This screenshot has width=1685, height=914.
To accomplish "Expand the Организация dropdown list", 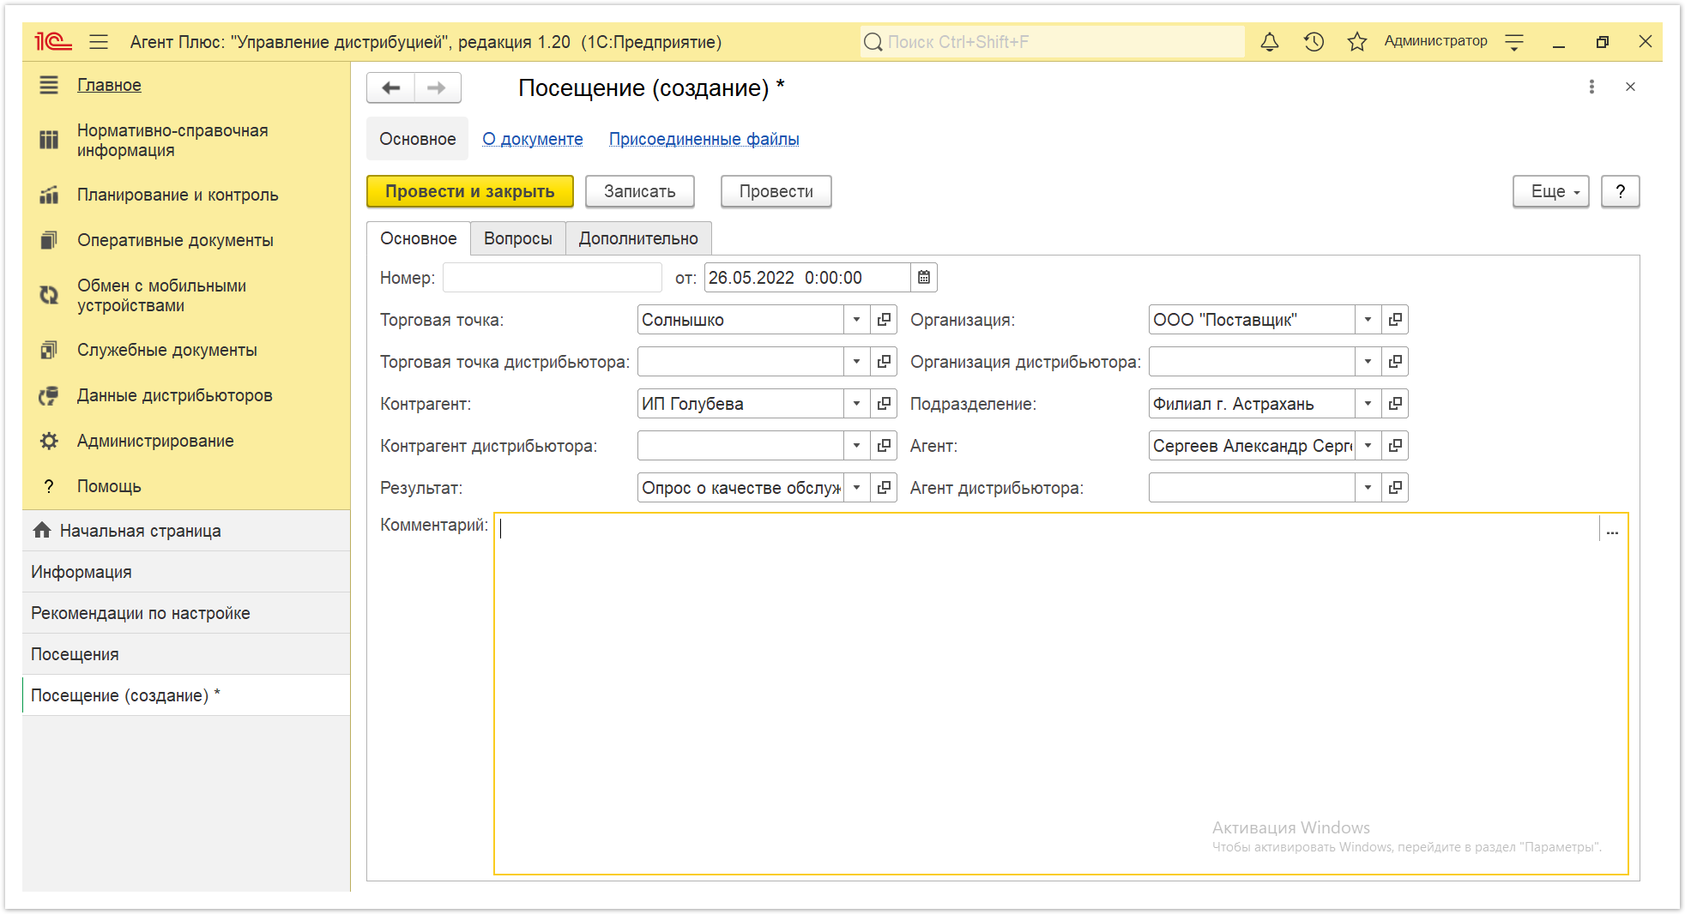I will coord(1368,320).
